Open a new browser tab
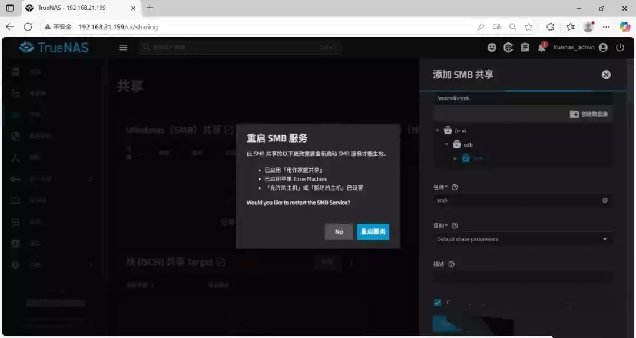This screenshot has height=338, width=636. (x=150, y=8)
